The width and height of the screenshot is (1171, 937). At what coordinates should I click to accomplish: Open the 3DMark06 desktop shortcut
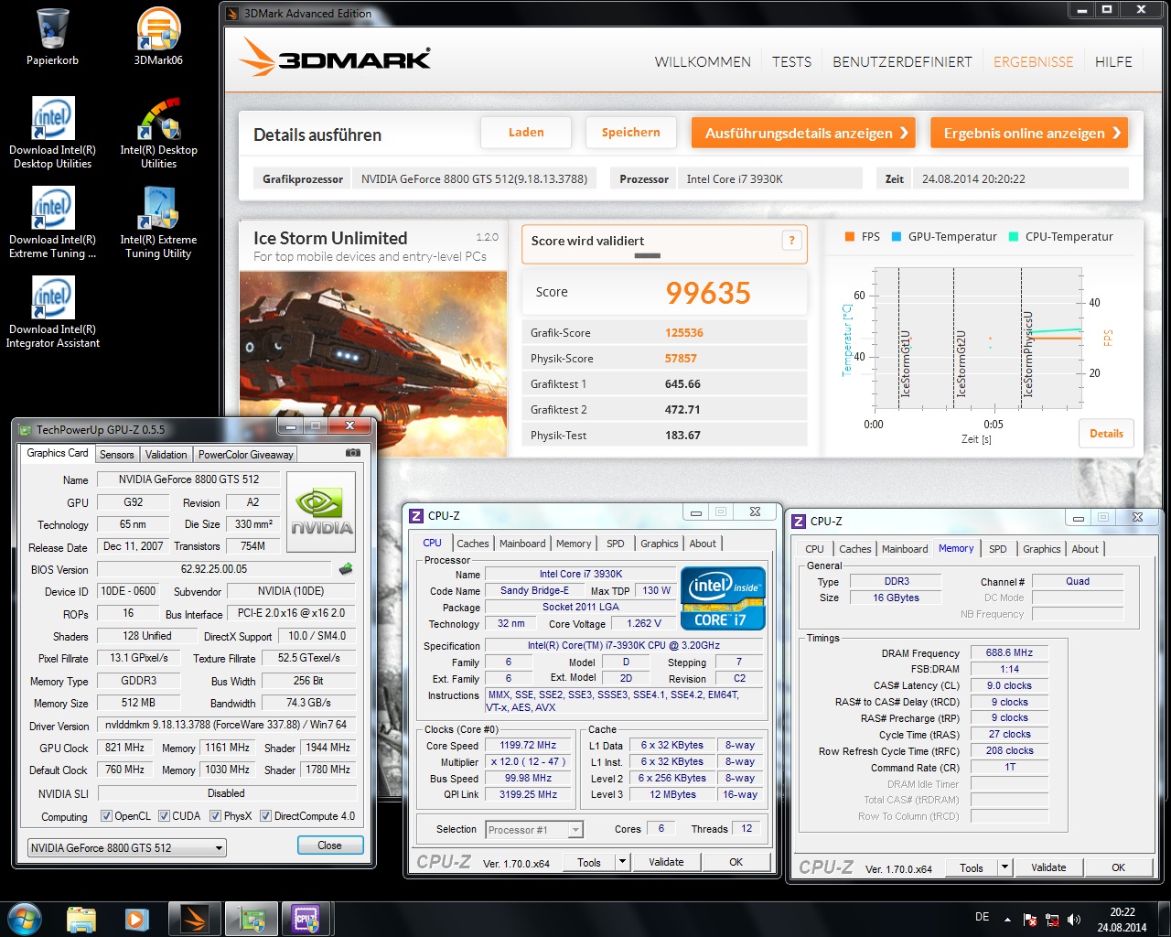tap(158, 37)
